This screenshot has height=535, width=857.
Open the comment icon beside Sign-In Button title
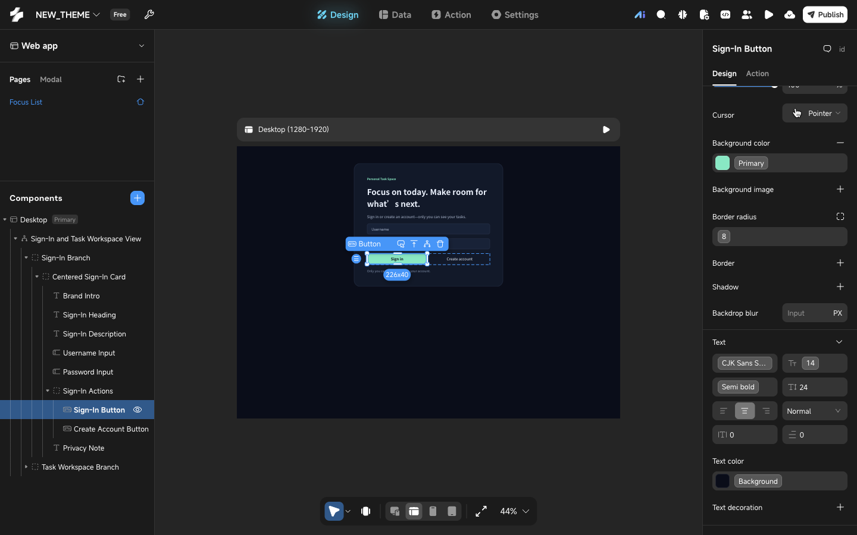tap(827, 49)
